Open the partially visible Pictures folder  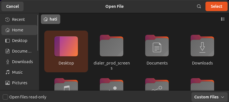pyautogui.click(x=112, y=84)
